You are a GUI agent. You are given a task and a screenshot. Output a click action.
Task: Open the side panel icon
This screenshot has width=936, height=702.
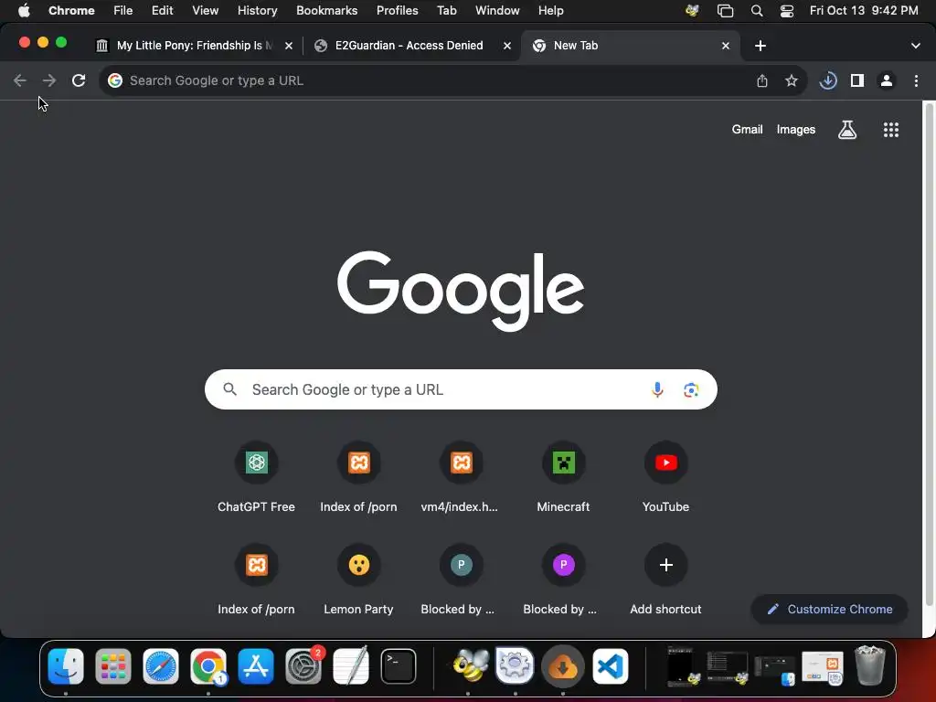click(x=857, y=80)
